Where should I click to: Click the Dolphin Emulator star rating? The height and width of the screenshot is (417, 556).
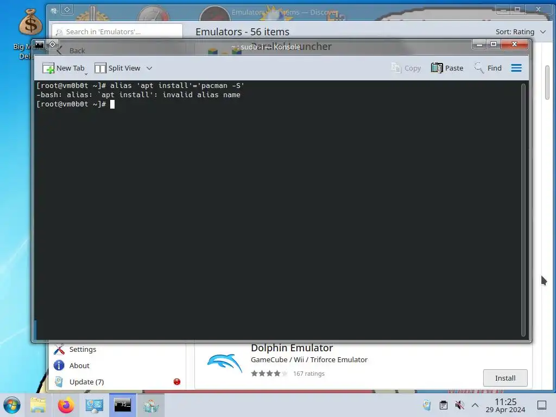tap(269, 374)
